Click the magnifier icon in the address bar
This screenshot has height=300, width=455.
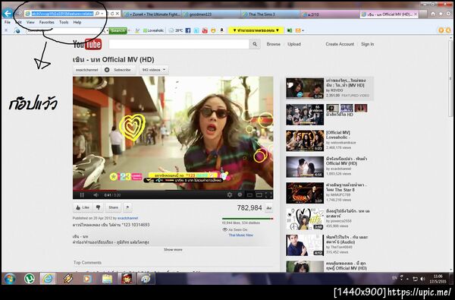pyautogui.click(x=97, y=14)
